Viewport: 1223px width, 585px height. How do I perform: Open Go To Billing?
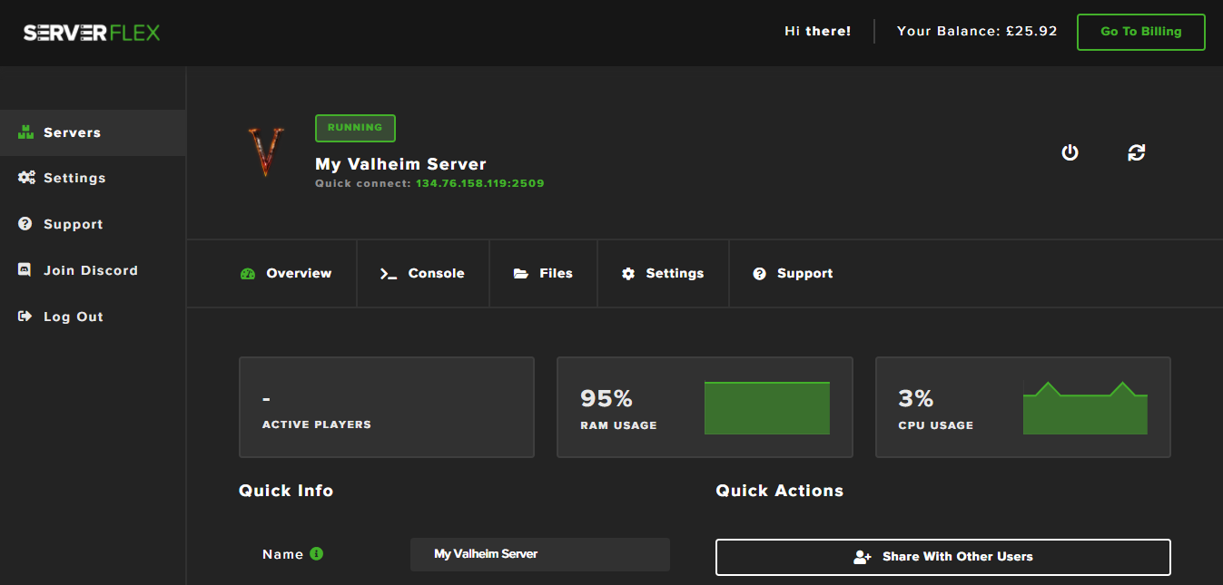(x=1141, y=32)
